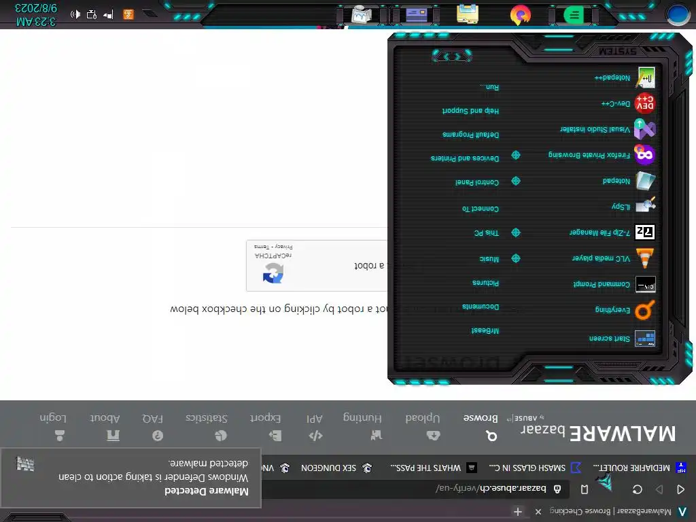Open the Start screen entry
696x522 pixels.
pos(622,338)
